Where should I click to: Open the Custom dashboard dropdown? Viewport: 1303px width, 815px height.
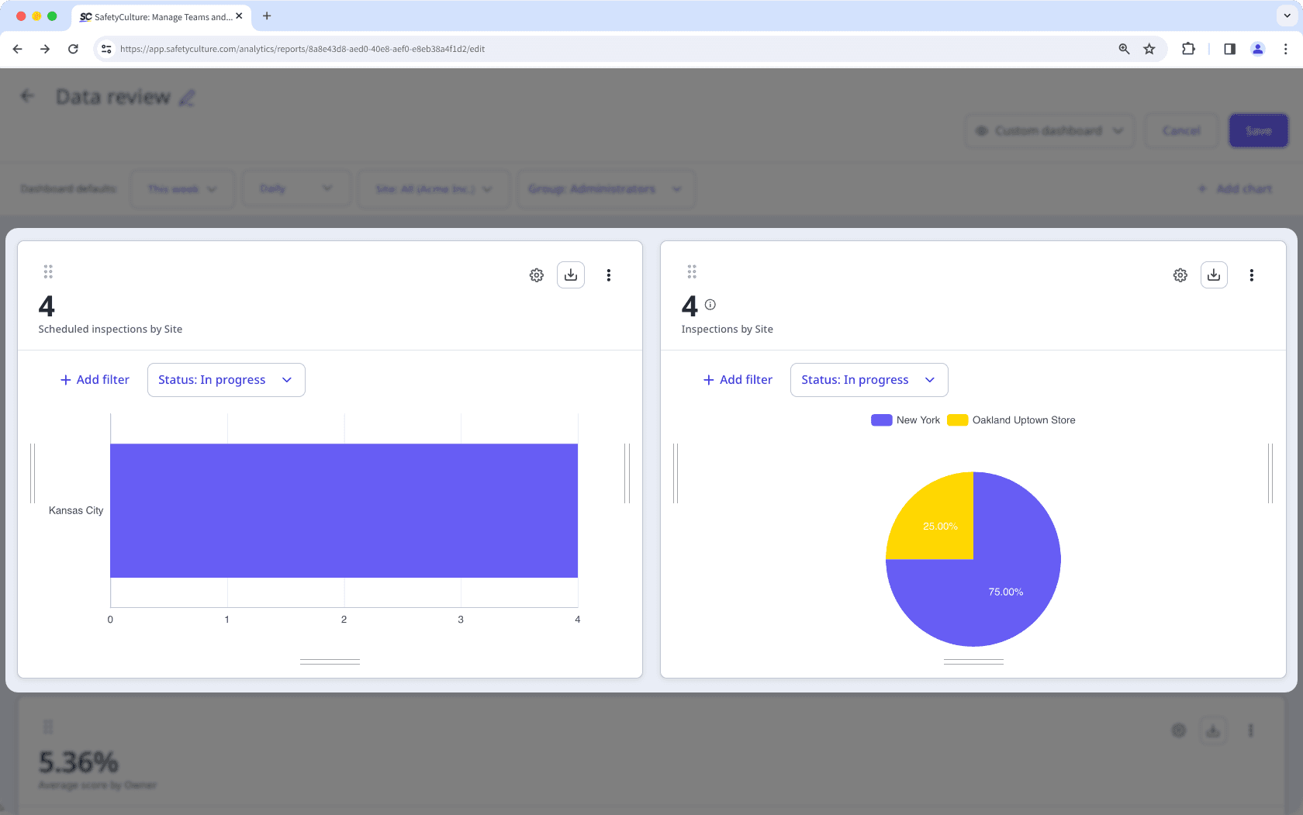coord(1049,130)
